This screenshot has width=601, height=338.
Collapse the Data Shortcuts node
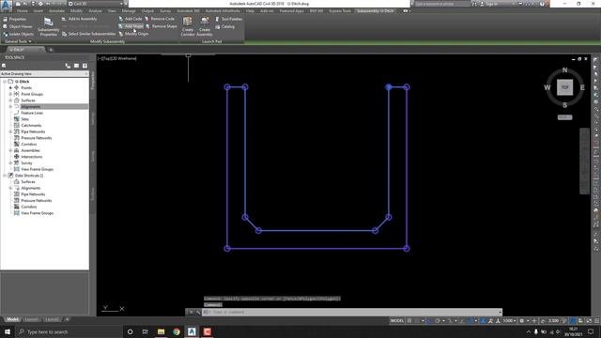[x=5, y=176]
